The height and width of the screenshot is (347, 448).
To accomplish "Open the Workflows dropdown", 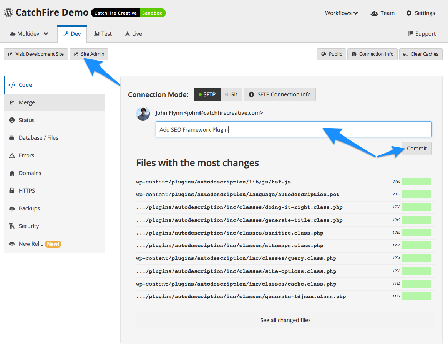I will pos(342,13).
